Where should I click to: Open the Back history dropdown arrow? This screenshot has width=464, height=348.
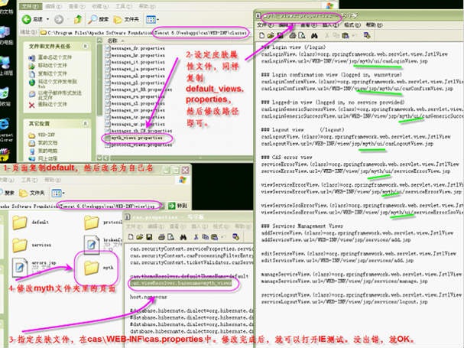coord(47,20)
